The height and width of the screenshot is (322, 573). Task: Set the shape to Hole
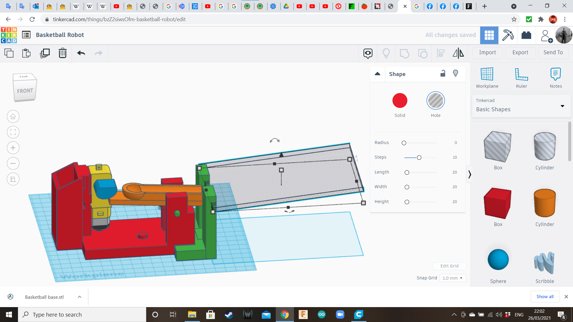[x=435, y=101]
